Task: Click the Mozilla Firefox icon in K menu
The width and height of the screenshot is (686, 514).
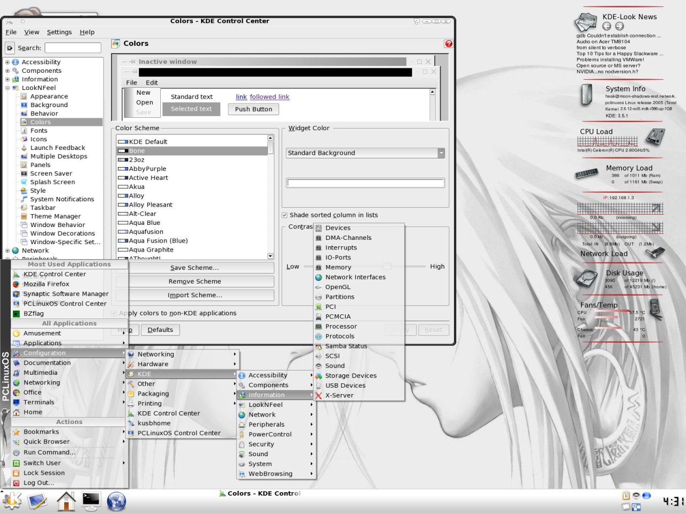Action: [x=16, y=284]
